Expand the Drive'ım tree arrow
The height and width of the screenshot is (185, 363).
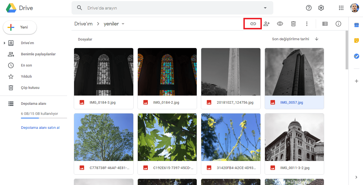click(x=4, y=43)
